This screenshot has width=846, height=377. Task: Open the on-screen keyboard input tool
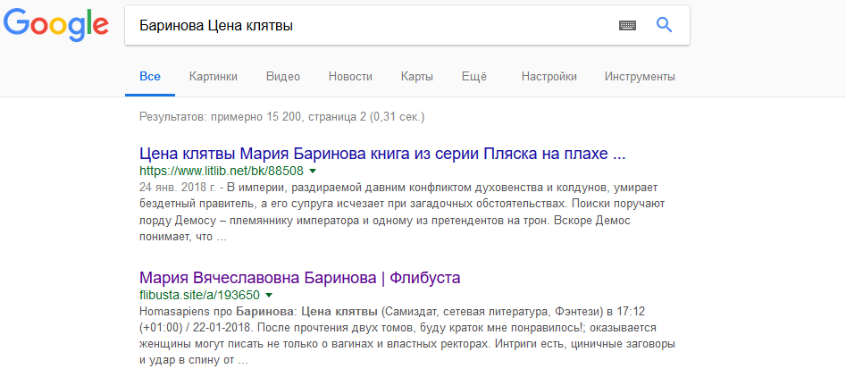[x=627, y=26]
